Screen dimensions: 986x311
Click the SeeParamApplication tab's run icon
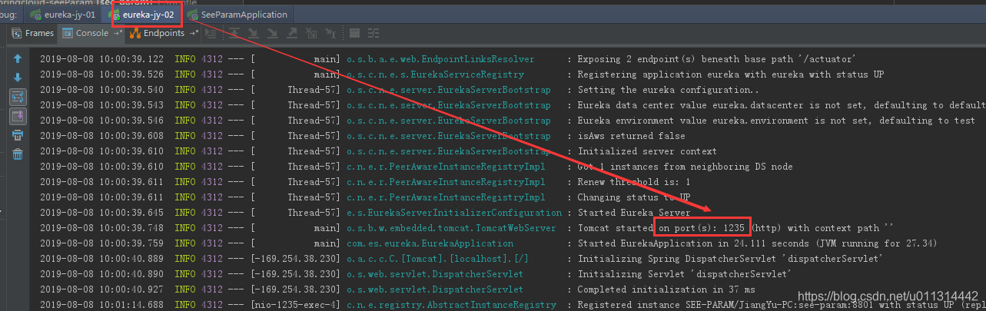(193, 15)
